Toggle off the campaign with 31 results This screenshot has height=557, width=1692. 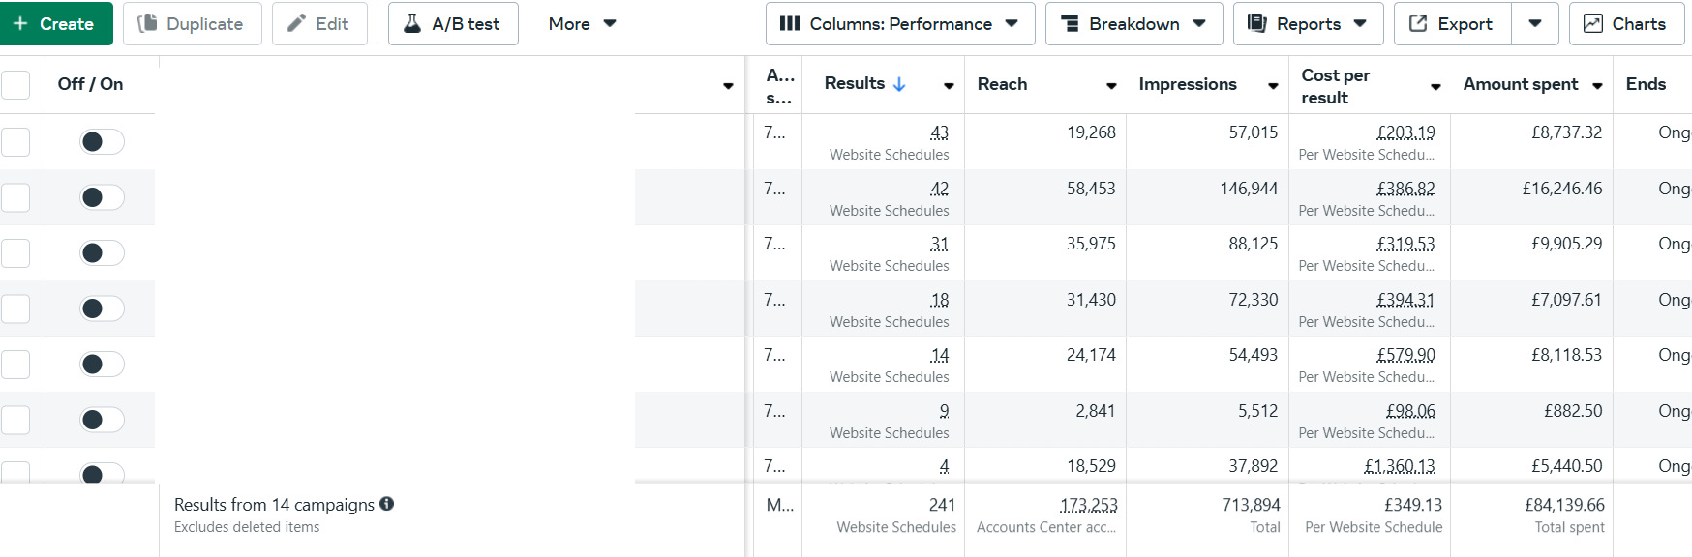pos(102,253)
